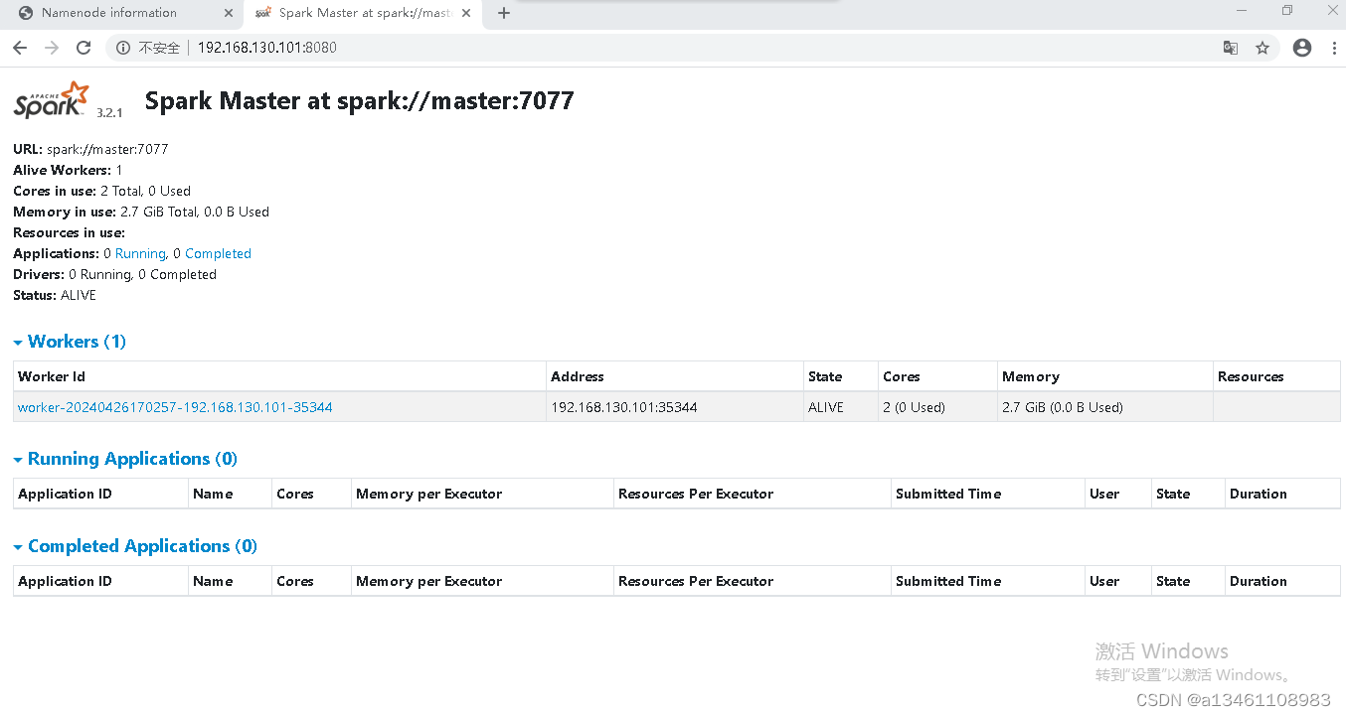Click the Apache Spark logo
Screen dimensions: 1346x716
tap(52, 101)
